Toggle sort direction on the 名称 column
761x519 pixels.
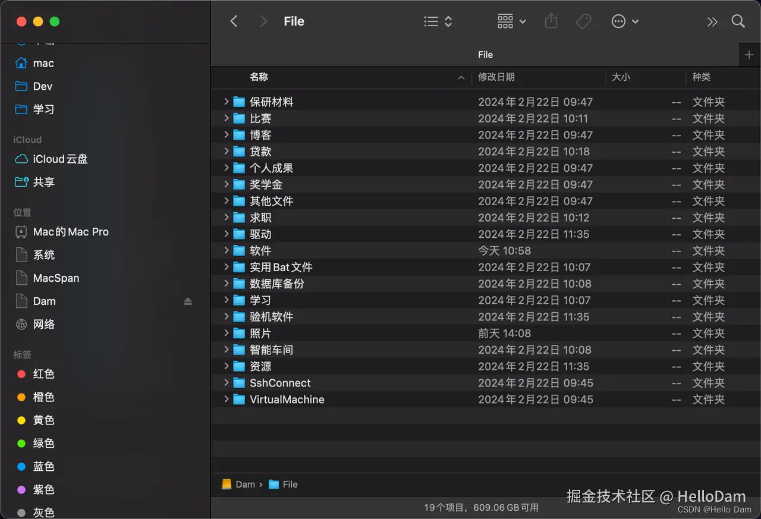259,77
